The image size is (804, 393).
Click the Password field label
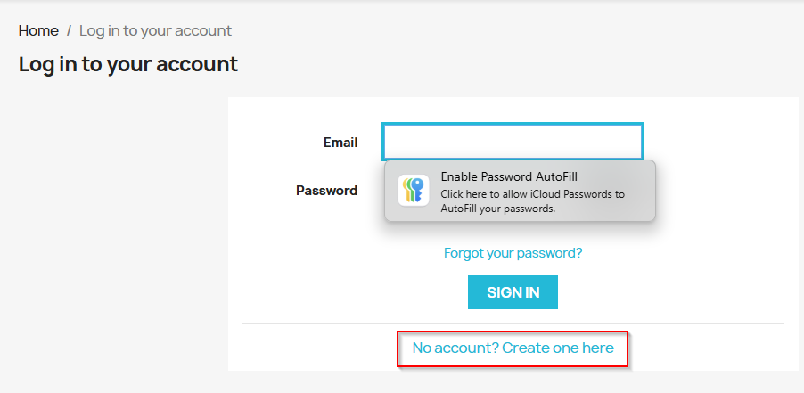tap(326, 190)
